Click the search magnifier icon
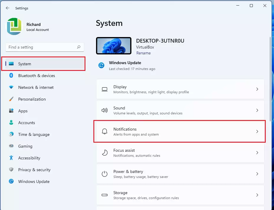Screen dimensions: 274x210 tap(79, 47)
